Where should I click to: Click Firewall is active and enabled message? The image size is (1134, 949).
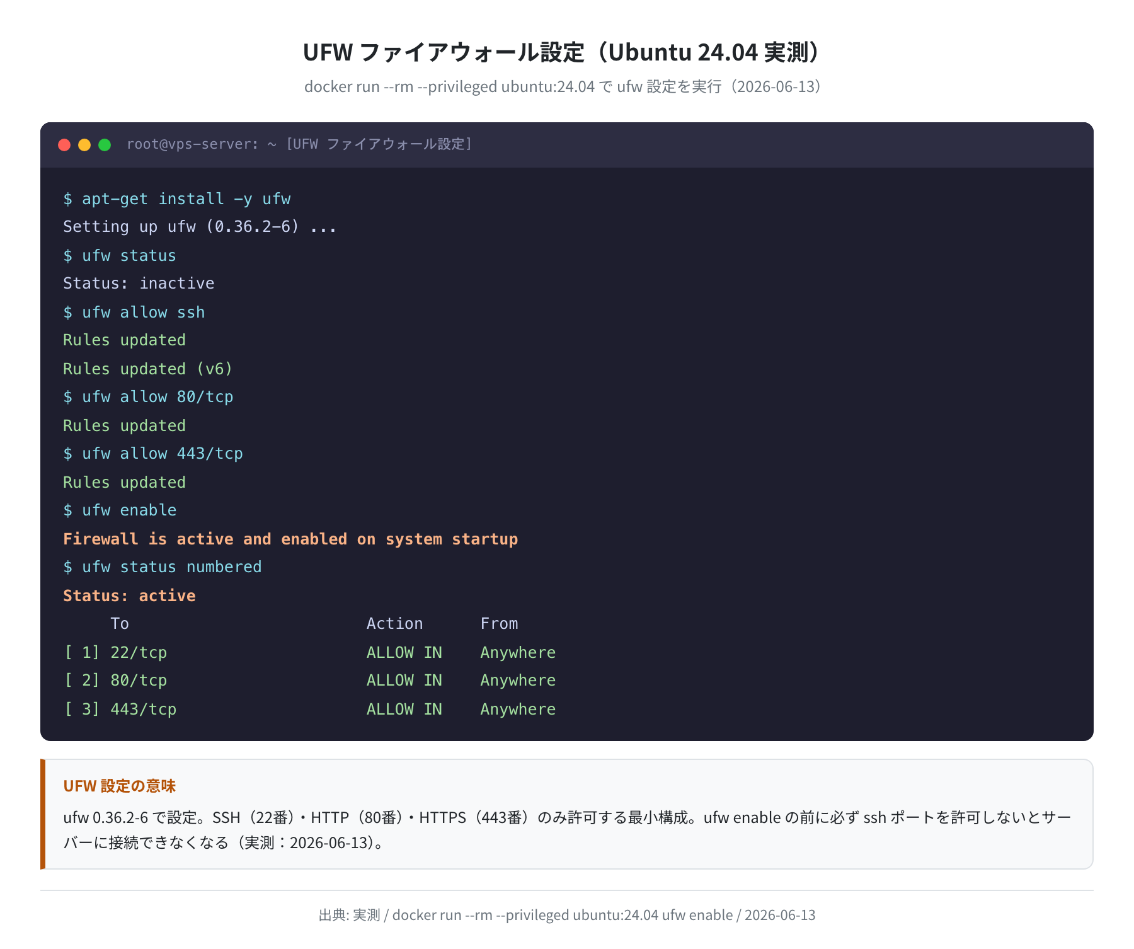[x=290, y=539]
